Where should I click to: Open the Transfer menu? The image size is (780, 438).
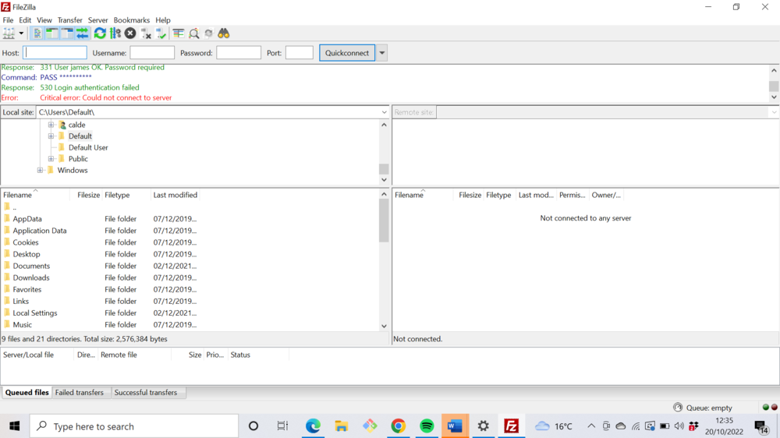point(69,20)
